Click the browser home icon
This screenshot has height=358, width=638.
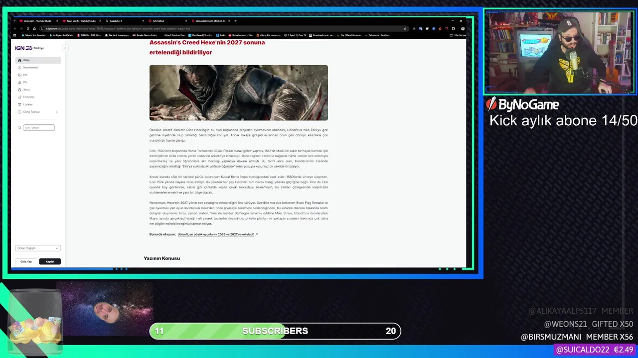34,28
